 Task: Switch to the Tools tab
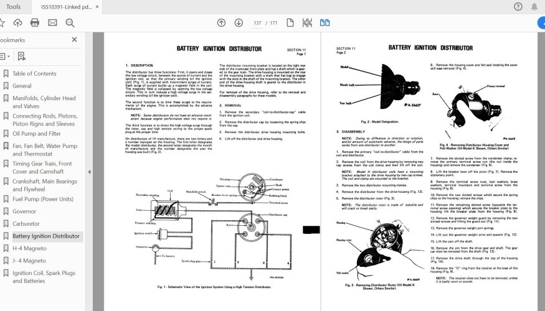(13, 7)
